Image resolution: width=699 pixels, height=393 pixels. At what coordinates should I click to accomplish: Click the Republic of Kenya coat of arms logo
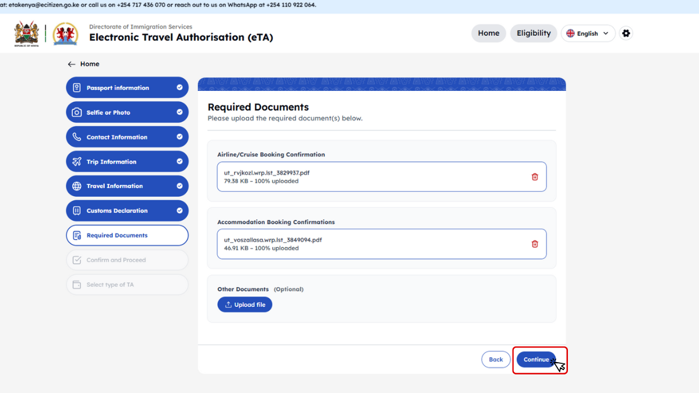tap(26, 34)
